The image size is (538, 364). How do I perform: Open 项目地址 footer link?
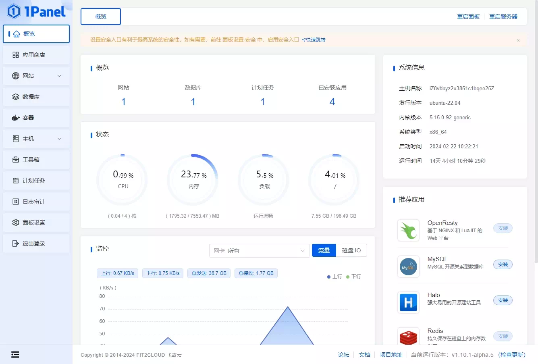coord(391,355)
